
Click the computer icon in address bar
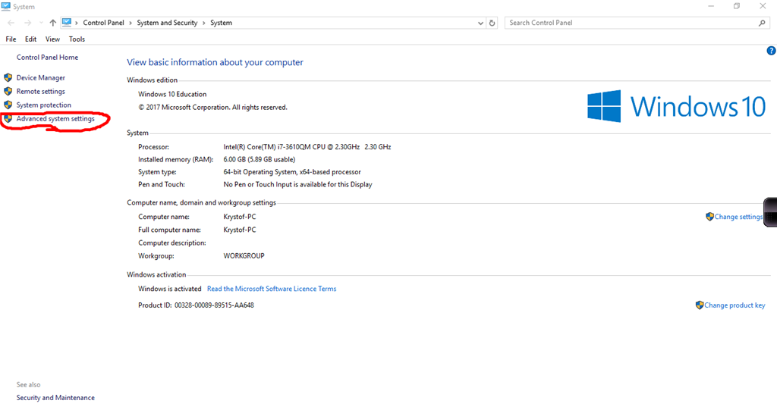67,22
